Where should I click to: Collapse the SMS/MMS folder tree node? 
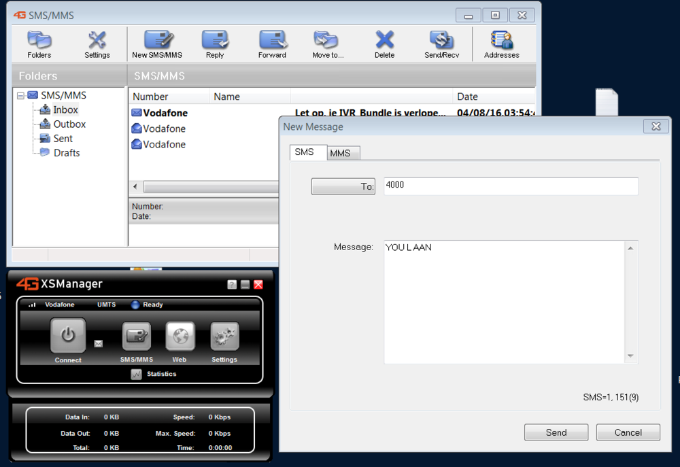pos(20,95)
